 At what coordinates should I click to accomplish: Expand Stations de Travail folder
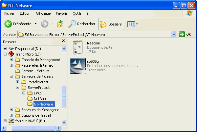click(11, 115)
